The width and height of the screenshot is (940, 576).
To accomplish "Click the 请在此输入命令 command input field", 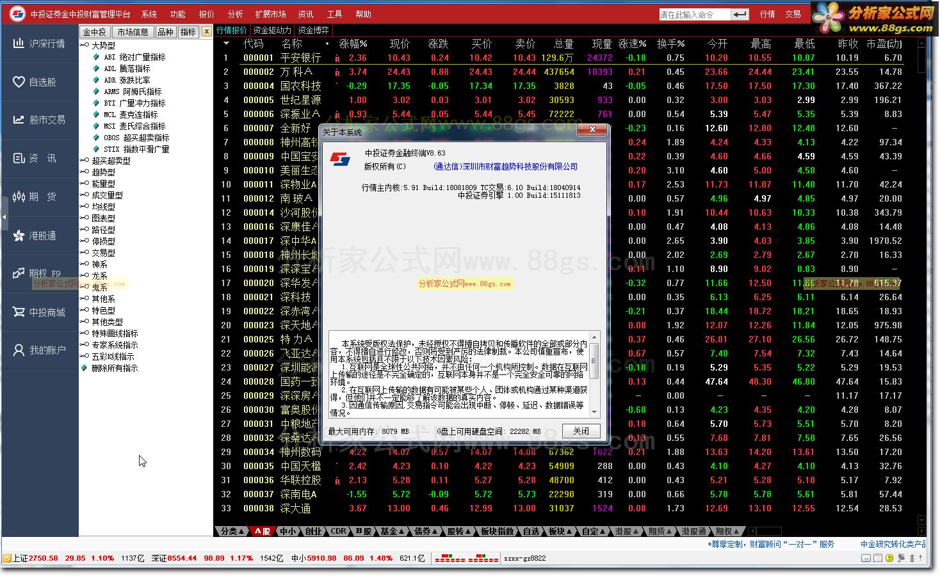I will 695,14.
